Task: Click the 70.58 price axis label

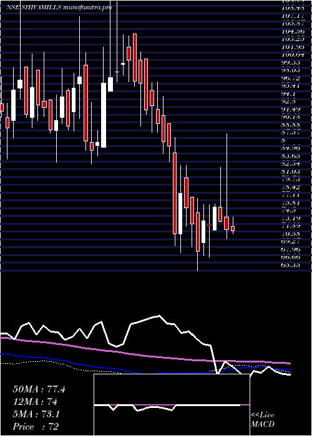Action: click(291, 234)
